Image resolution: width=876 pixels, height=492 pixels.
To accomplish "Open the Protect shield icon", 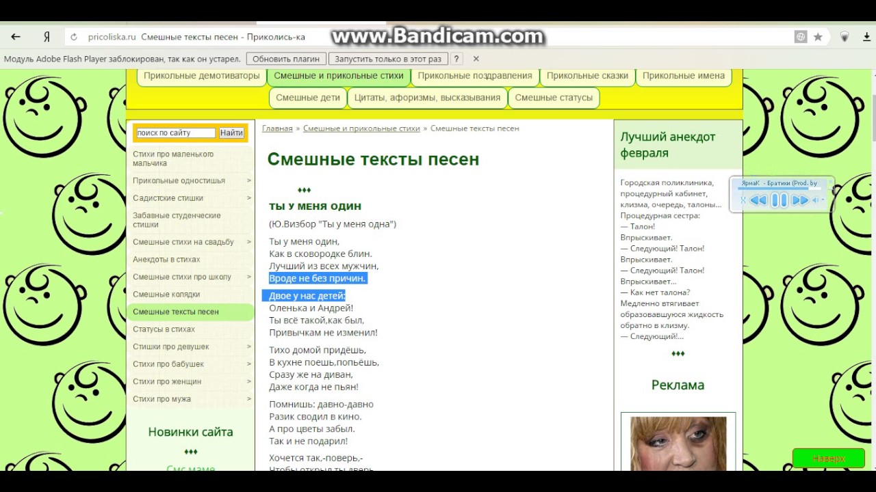I will 845,37.
